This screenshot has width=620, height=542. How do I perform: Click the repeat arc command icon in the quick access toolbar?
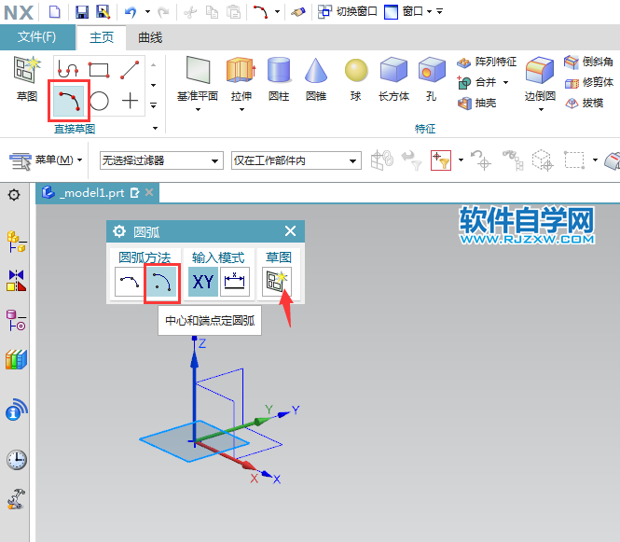[x=260, y=12]
